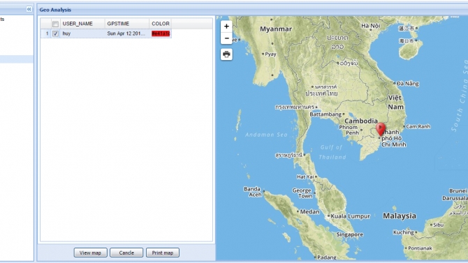Click the Cancle button

(126, 253)
